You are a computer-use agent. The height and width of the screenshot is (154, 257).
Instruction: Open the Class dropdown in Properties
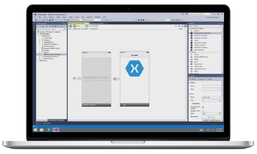pyautogui.click(x=211, y=89)
